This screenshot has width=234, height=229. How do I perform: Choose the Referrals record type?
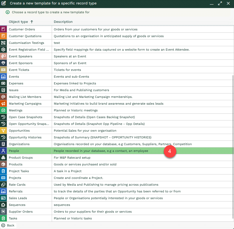point(117,191)
